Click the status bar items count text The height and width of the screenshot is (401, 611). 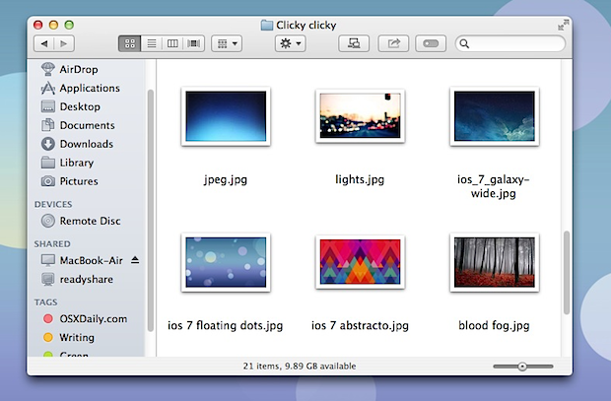(300, 367)
